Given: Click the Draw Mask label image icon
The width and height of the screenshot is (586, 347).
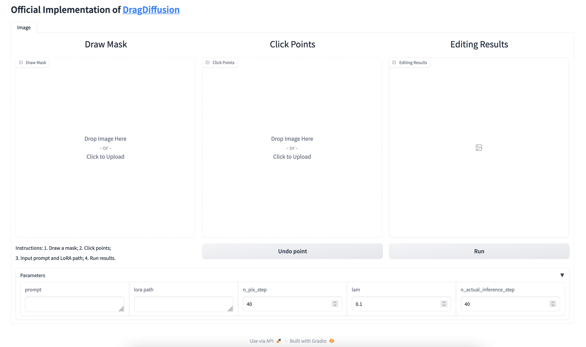Looking at the screenshot, I should click(x=21, y=62).
